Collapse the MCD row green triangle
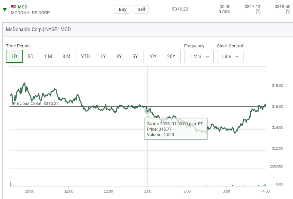This screenshot has height=199, width=293. click(x=5, y=9)
